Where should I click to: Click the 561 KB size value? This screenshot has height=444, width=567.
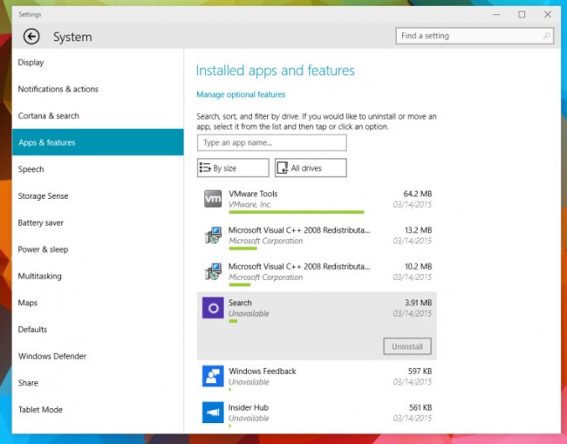pyautogui.click(x=420, y=407)
